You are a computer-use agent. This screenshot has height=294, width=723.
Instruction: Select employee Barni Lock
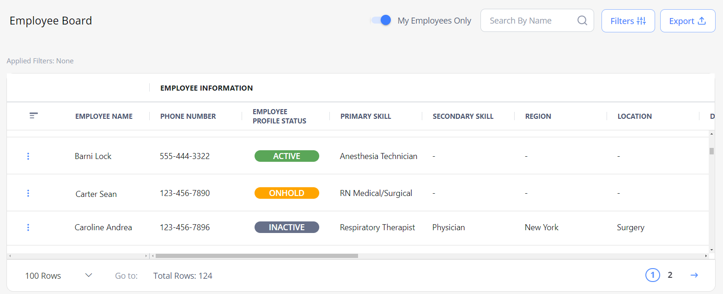click(93, 156)
